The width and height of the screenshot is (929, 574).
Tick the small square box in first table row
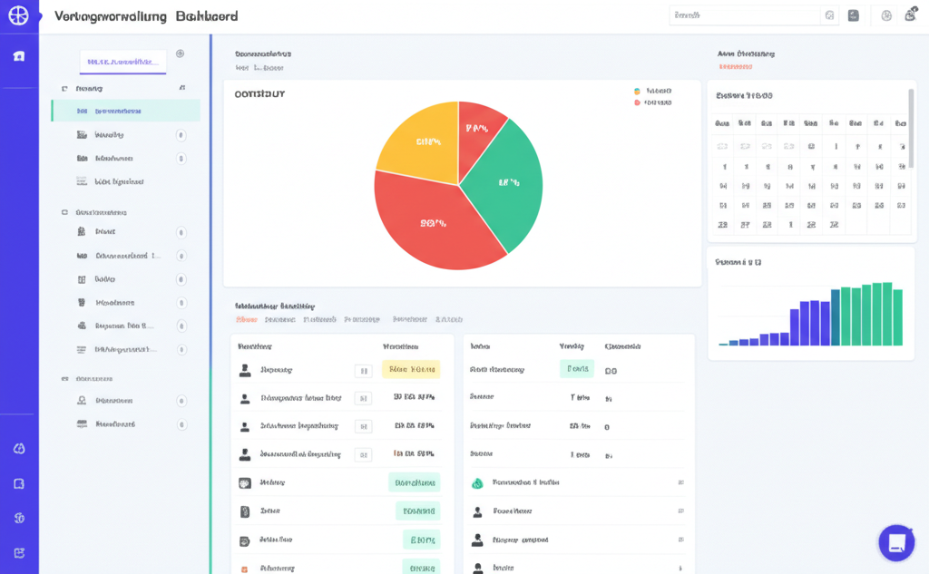pyautogui.click(x=363, y=370)
